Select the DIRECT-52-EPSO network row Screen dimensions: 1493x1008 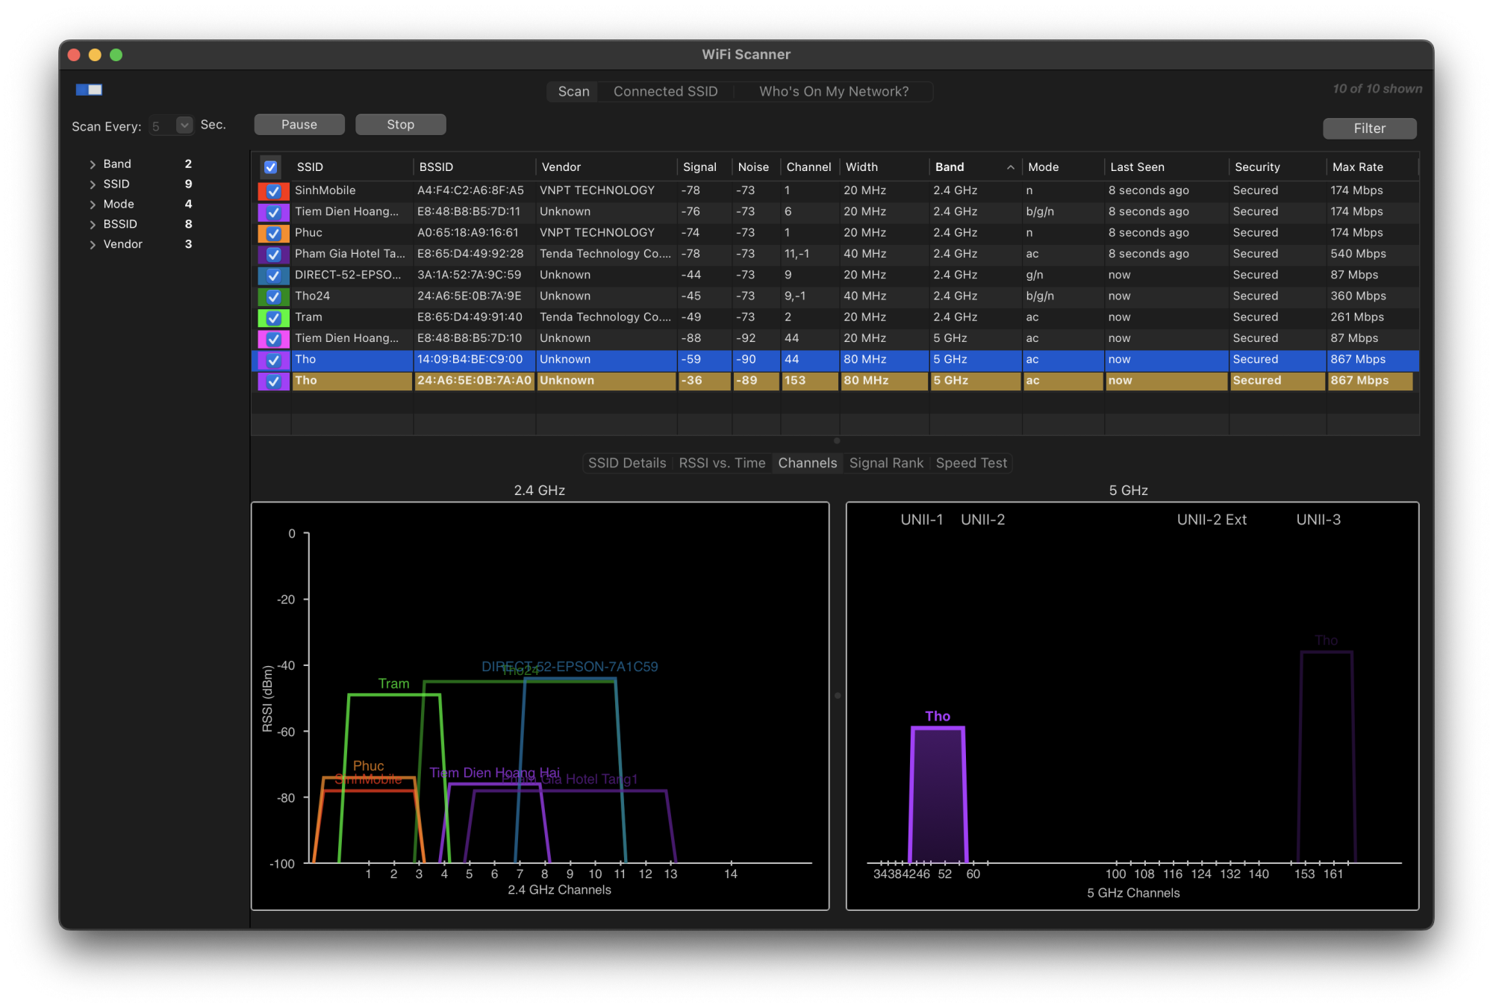coord(348,275)
